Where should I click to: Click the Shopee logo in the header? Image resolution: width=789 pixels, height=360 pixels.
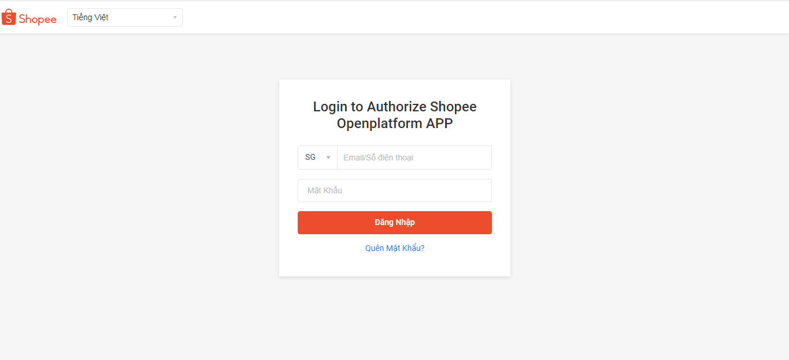point(29,18)
